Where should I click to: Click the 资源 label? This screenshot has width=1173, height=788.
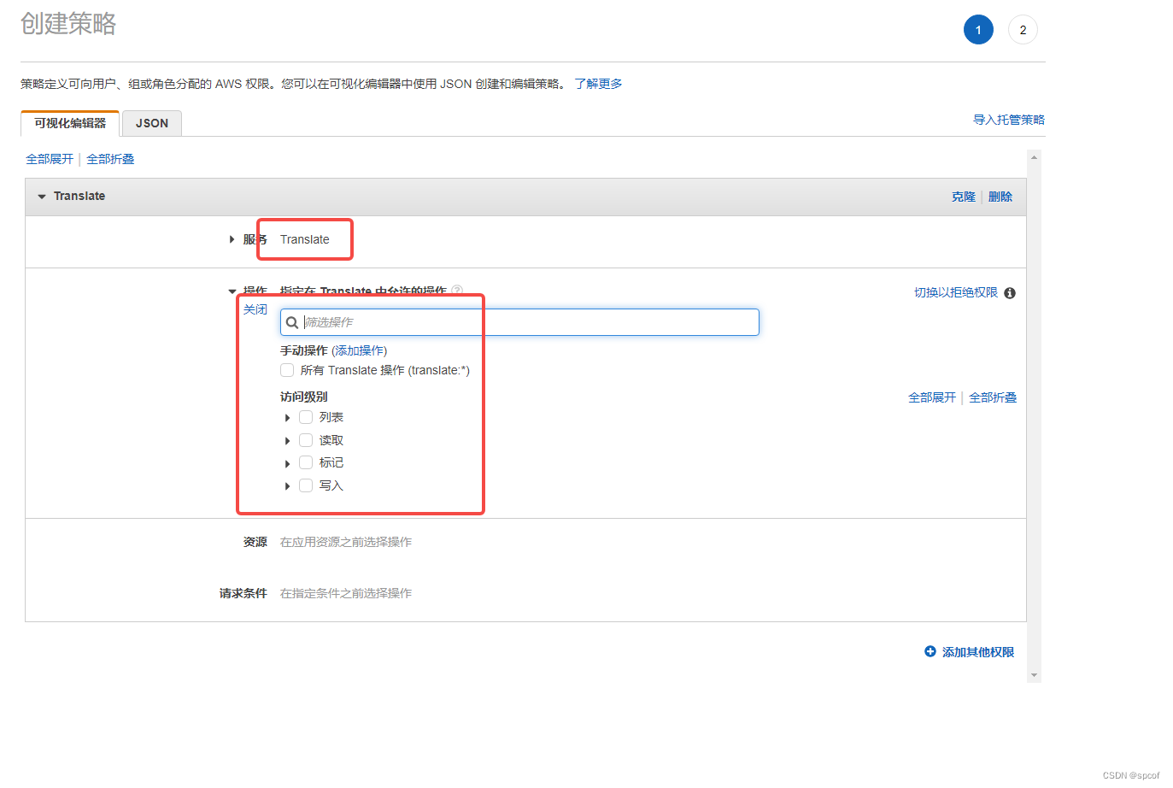pyautogui.click(x=255, y=542)
